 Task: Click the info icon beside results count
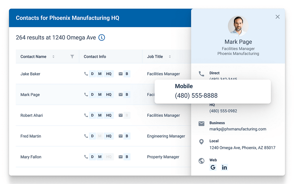(x=102, y=37)
